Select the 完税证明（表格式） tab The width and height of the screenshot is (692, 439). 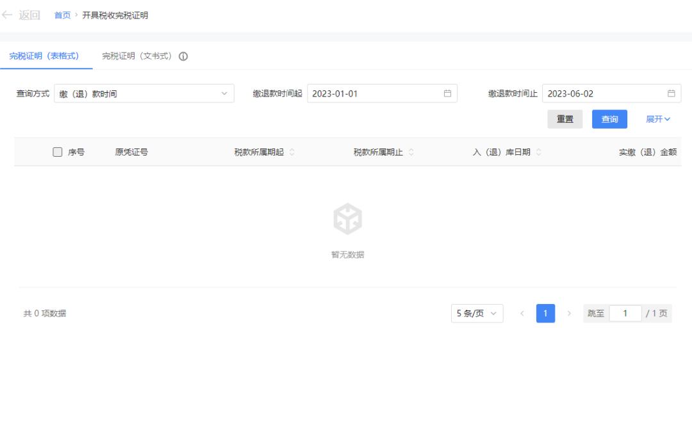44,56
